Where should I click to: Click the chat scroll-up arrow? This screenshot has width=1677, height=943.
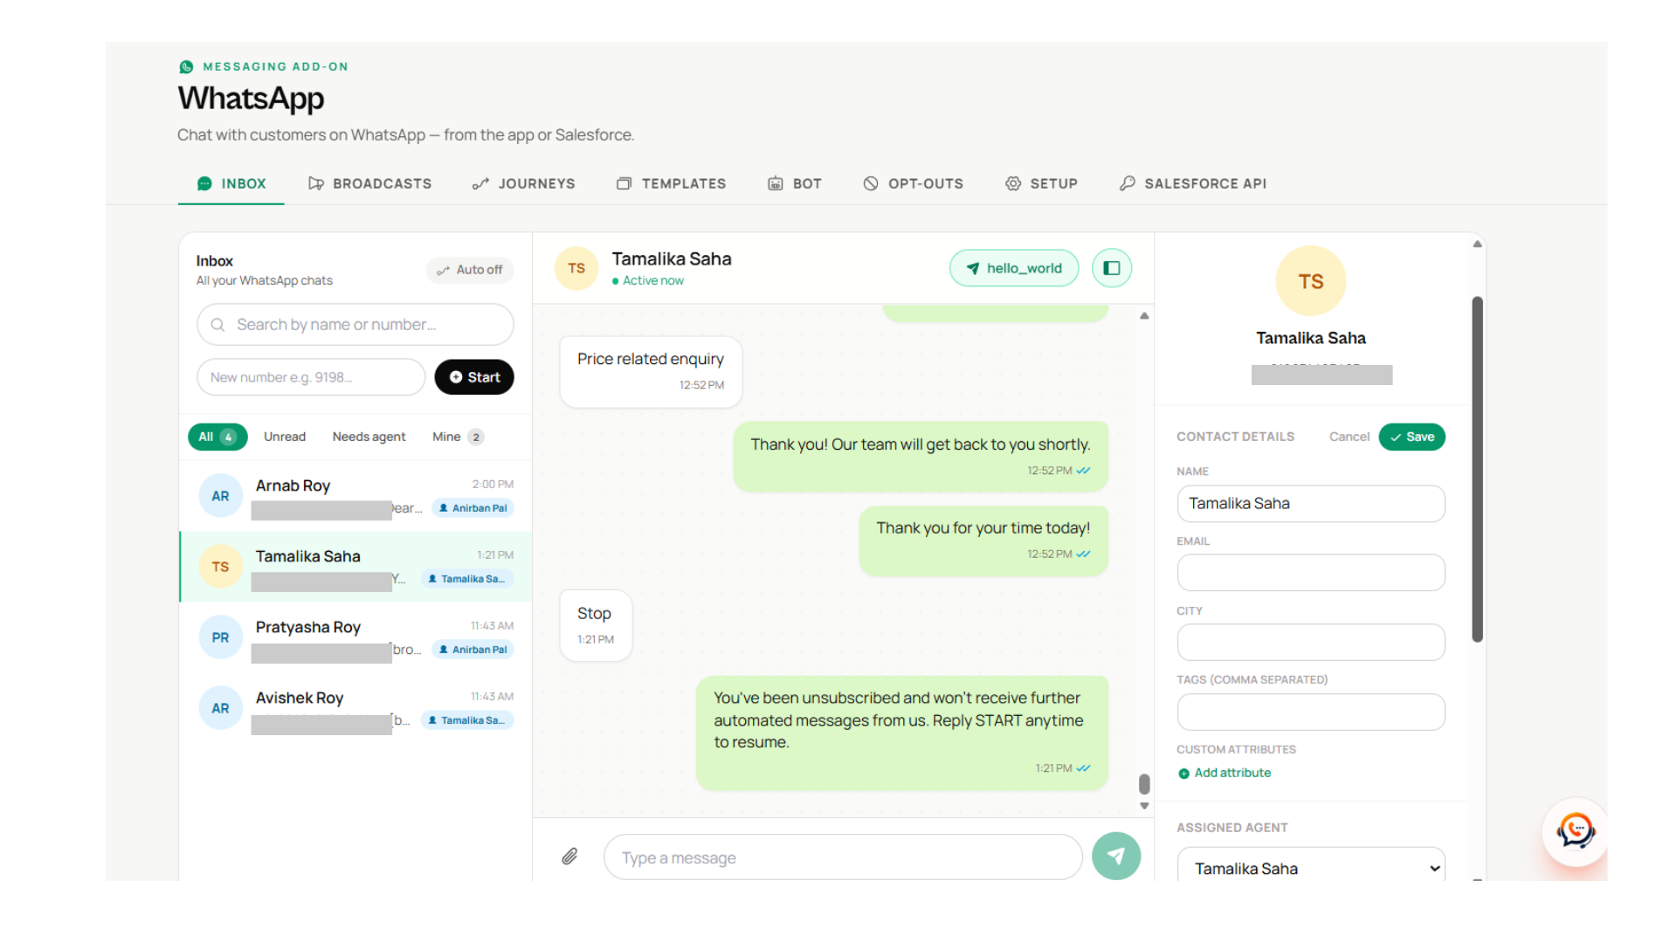coord(1144,316)
